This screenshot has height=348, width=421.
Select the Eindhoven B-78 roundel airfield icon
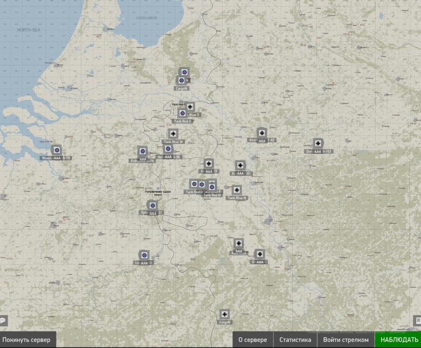click(143, 151)
